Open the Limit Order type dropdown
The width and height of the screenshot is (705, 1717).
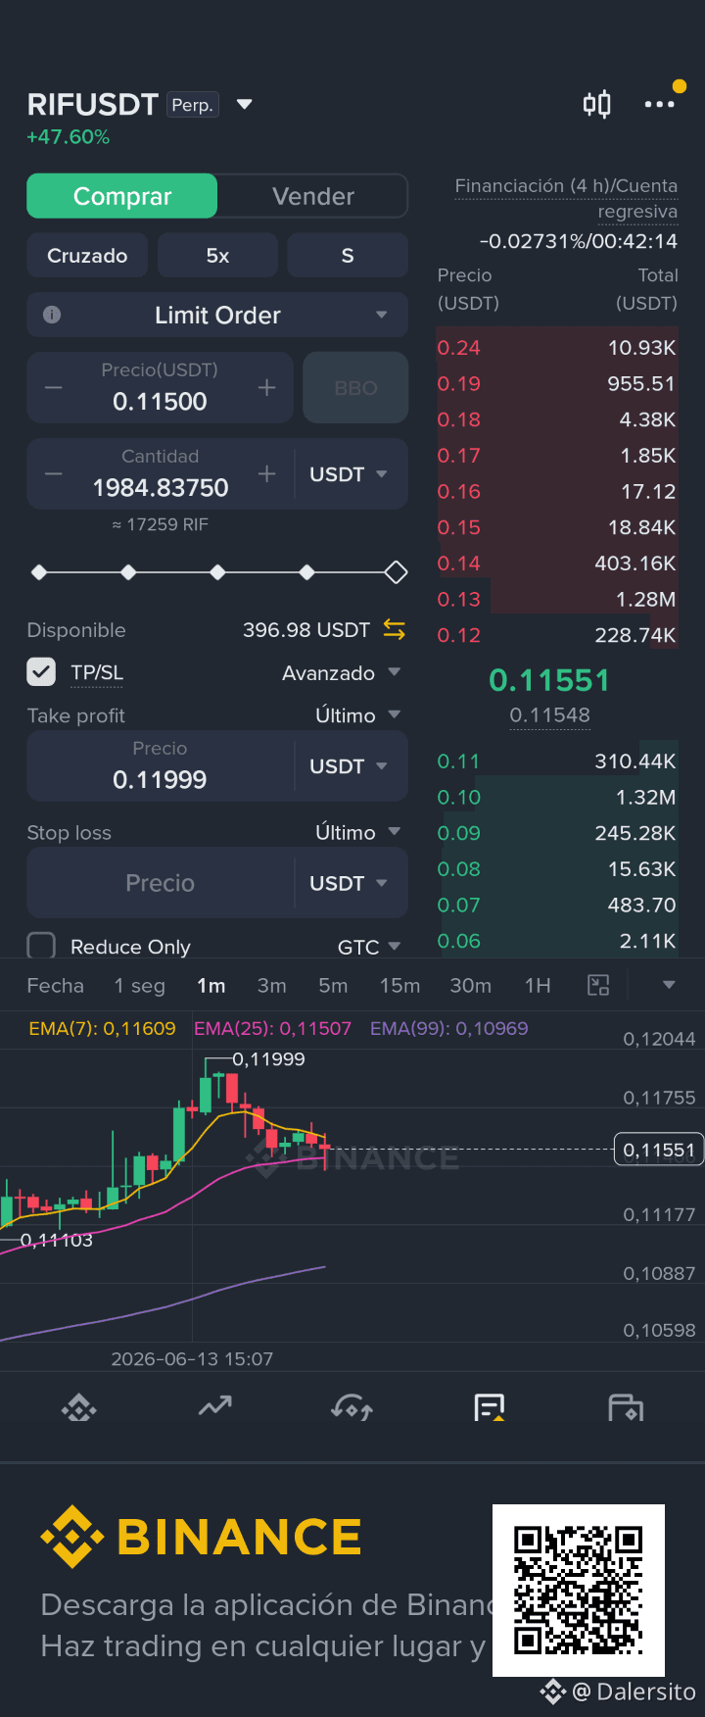click(217, 315)
